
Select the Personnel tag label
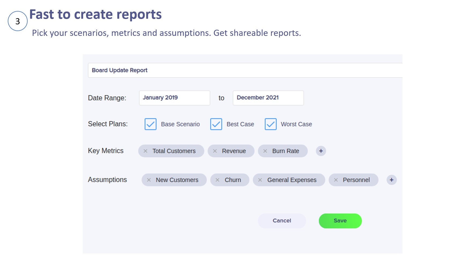point(356,180)
